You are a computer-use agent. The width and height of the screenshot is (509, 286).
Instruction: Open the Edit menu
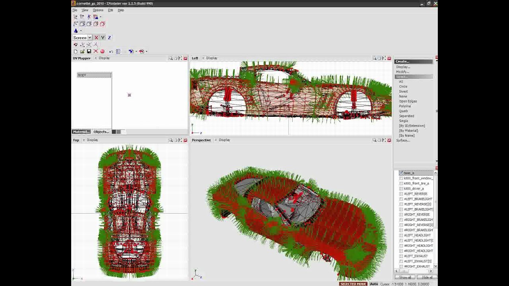tap(111, 10)
